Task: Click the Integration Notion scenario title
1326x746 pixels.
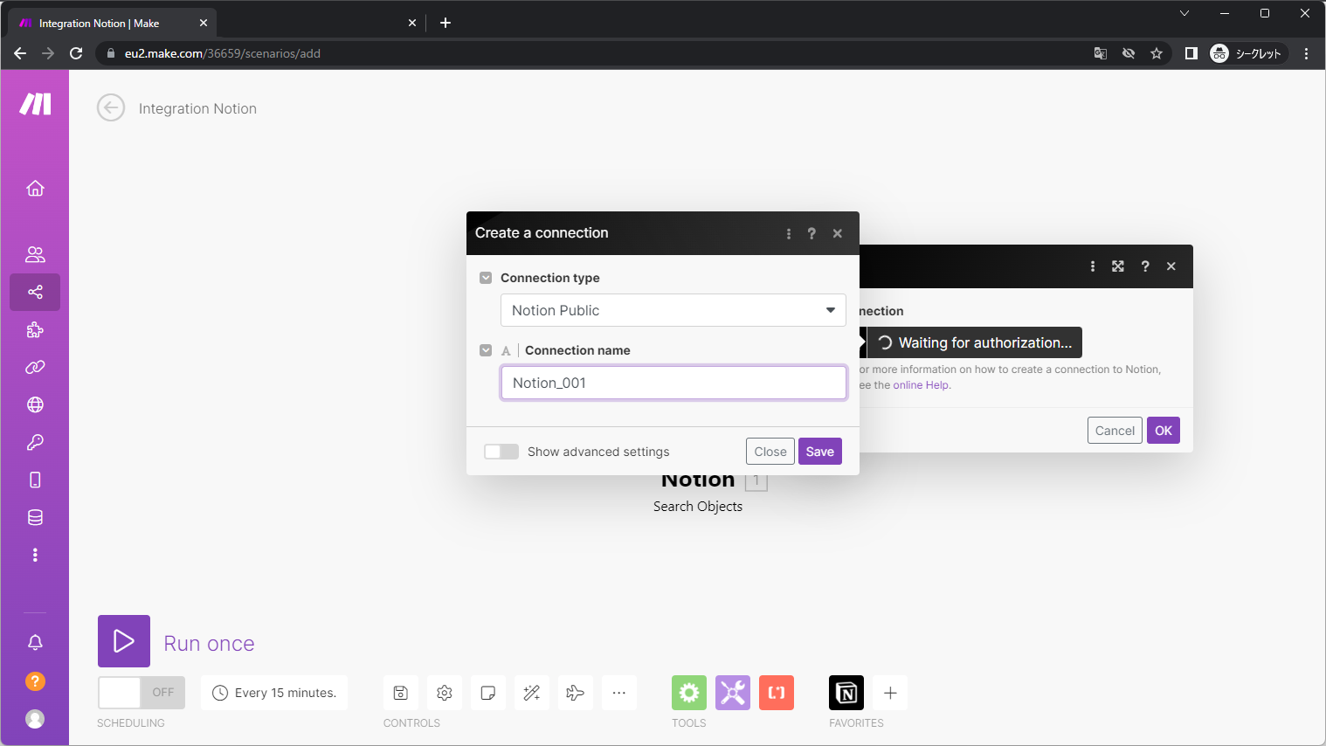Action: (x=197, y=108)
